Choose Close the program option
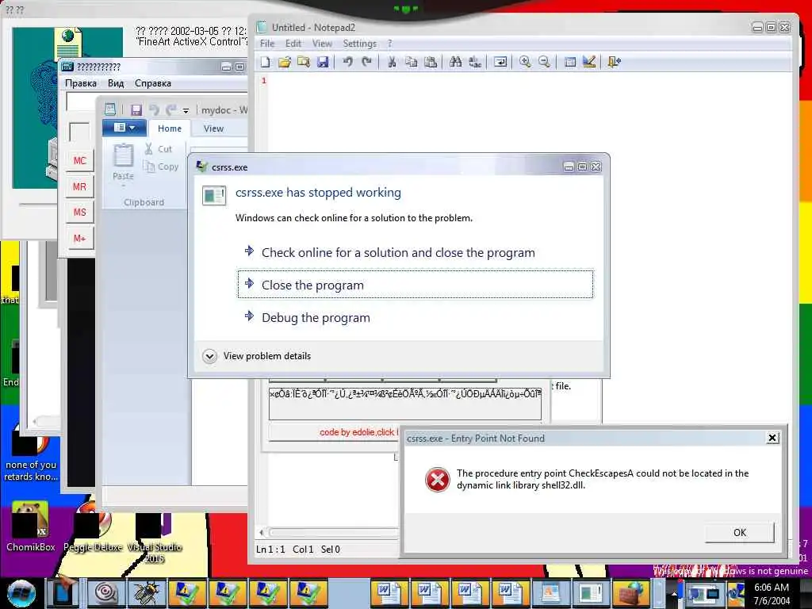Screen dimensions: 812x609 [416, 285]
